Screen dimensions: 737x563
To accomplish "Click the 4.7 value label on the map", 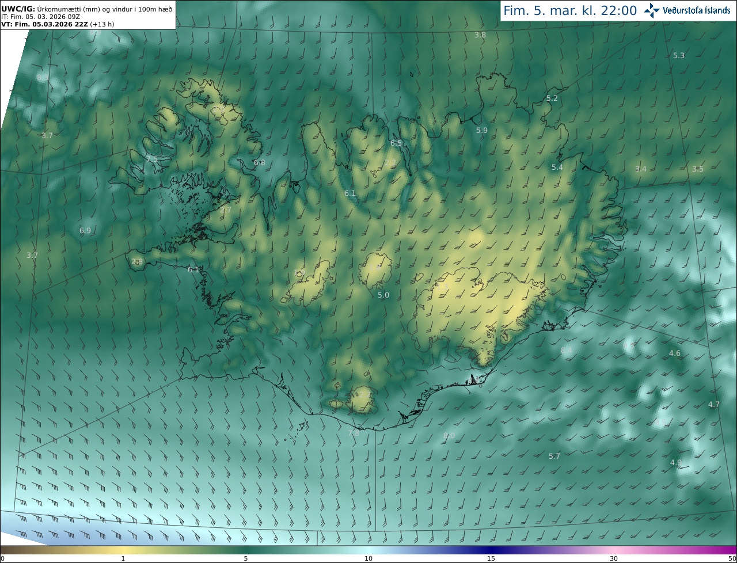I will (714, 405).
